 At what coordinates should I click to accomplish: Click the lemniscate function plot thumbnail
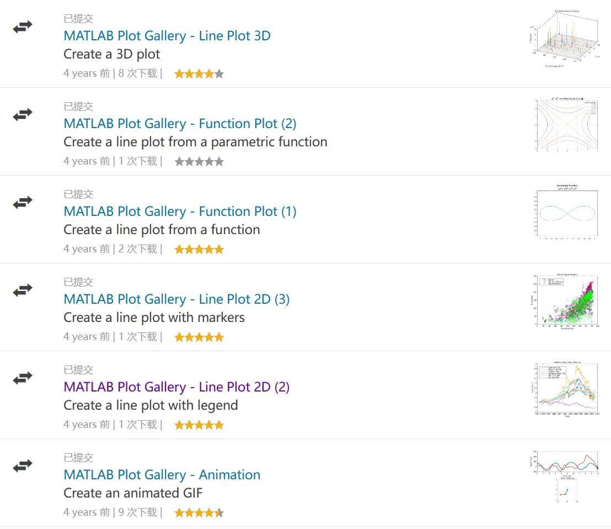tap(566, 212)
